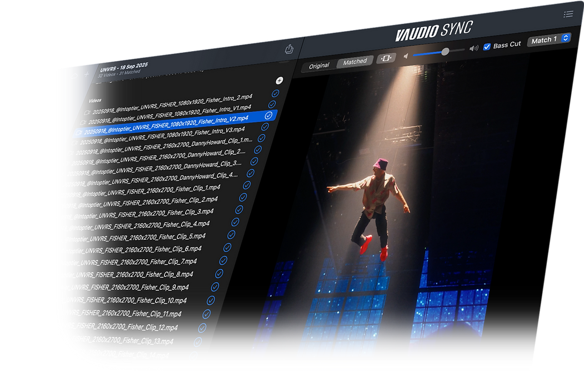Screen dimensions: 584x382
Task: Click the matched checkmark of Fisher_Clip_2.mp4
Action: click(x=243, y=197)
